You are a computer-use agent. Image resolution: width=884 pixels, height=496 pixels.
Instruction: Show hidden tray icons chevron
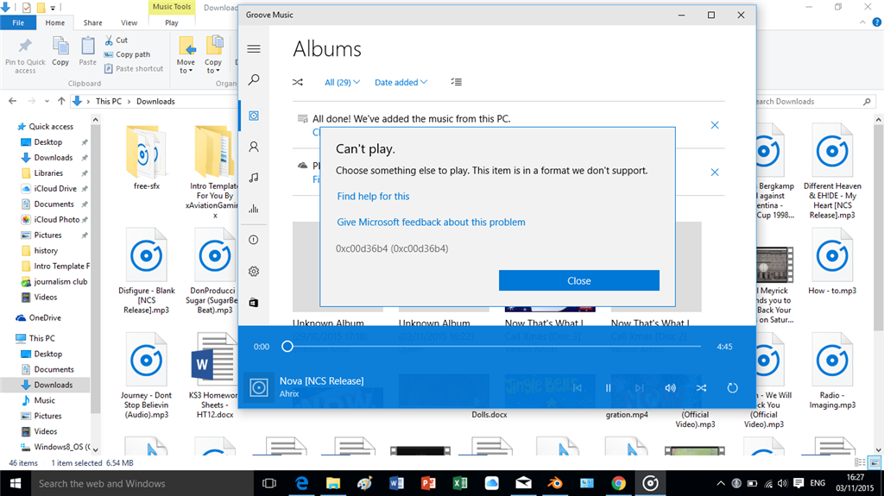(x=721, y=484)
